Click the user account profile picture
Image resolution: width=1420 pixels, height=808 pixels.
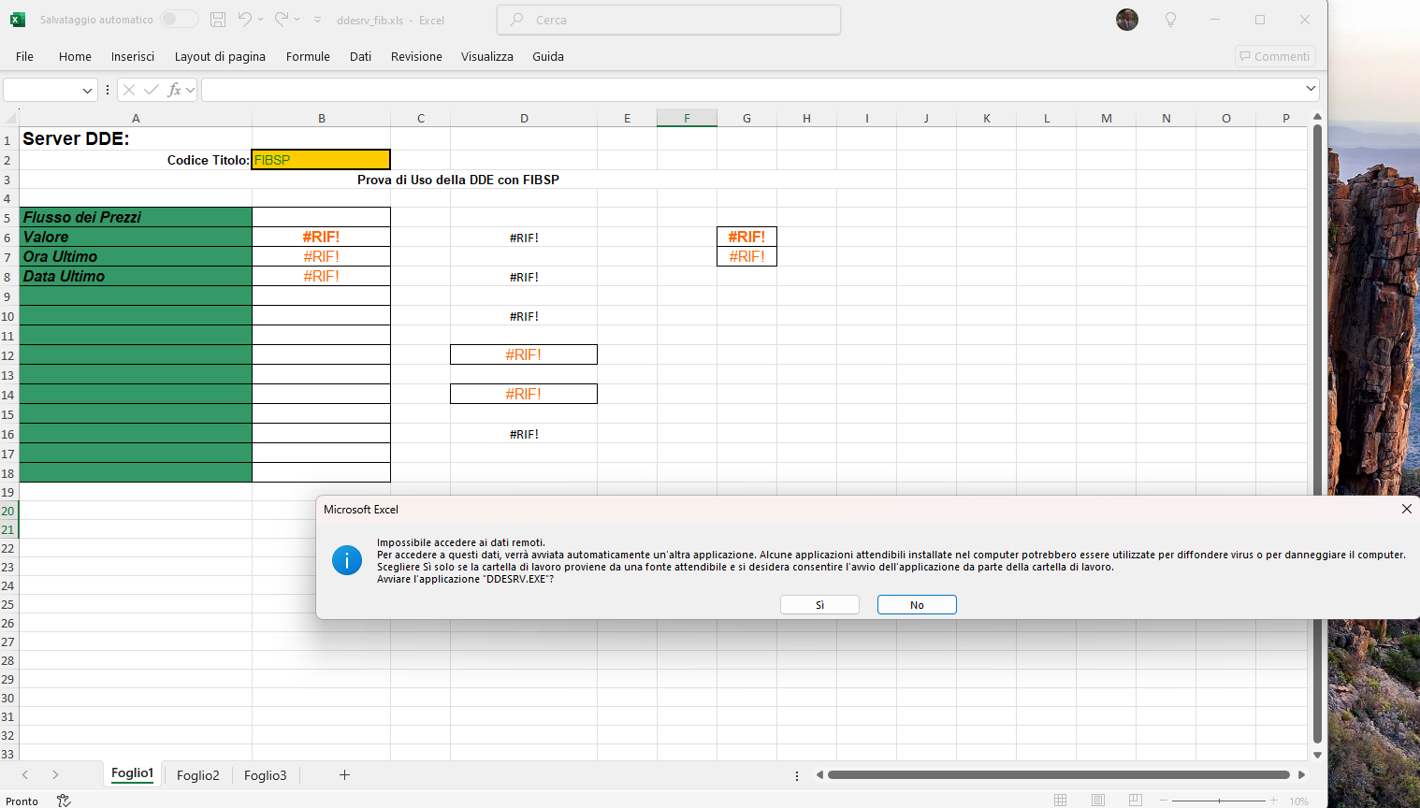pos(1127,20)
